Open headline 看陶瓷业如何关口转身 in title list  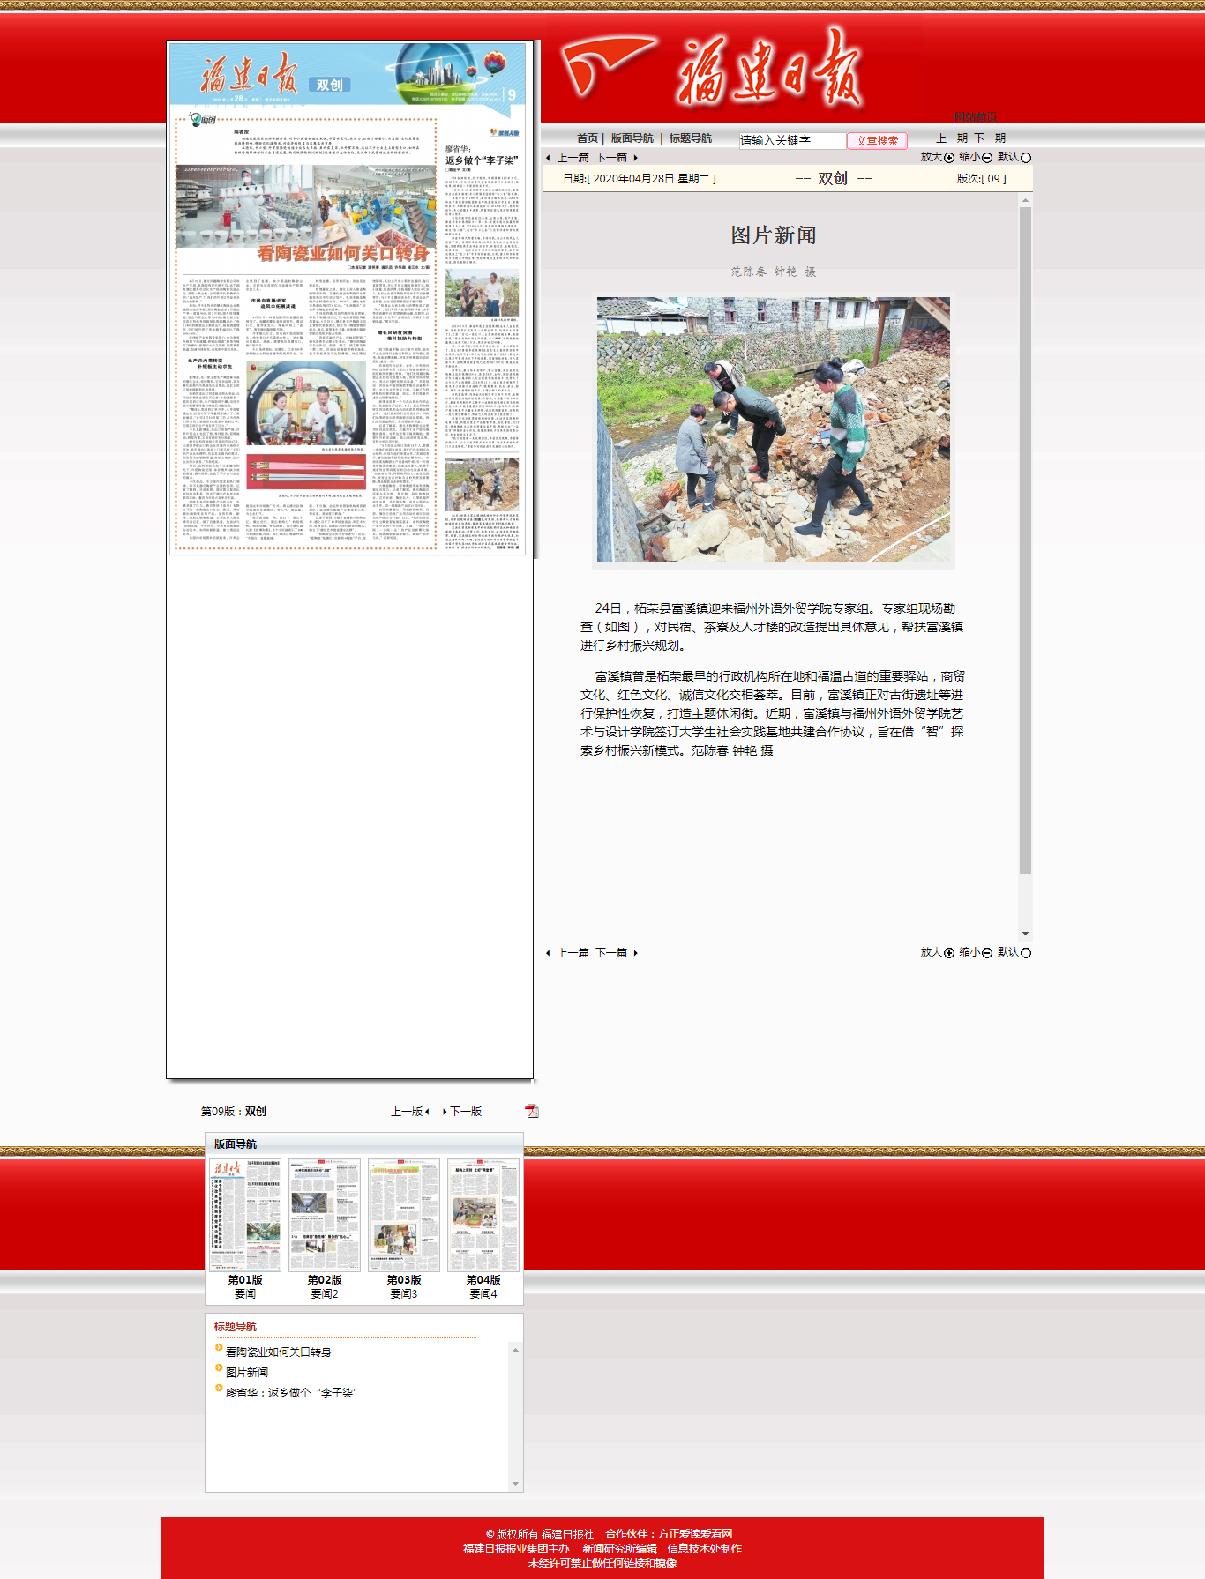[278, 1352]
